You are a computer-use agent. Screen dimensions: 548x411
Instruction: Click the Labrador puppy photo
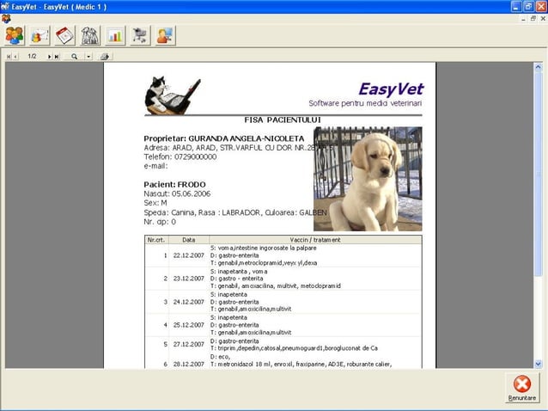point(368,179)
